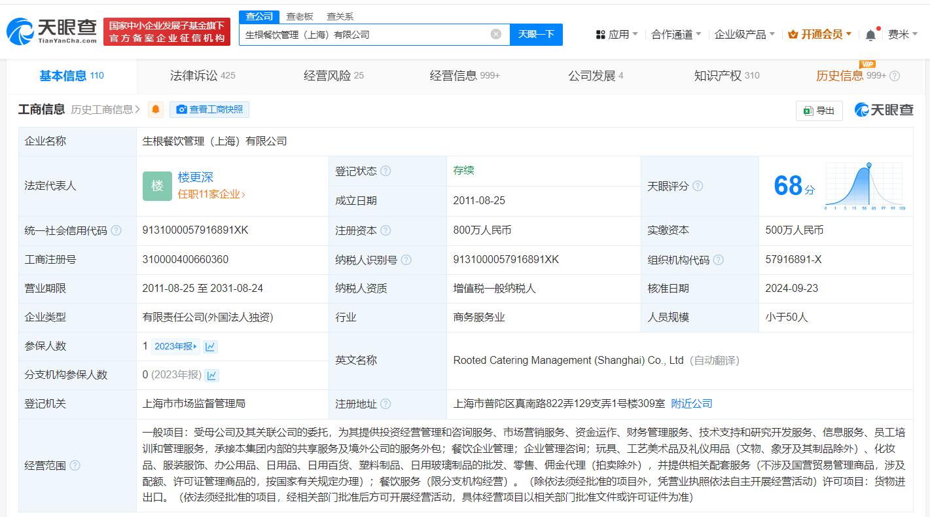The image size is (930, 517).
Task: Click help icon beside 经营范围
Action: tap(75, 466)
